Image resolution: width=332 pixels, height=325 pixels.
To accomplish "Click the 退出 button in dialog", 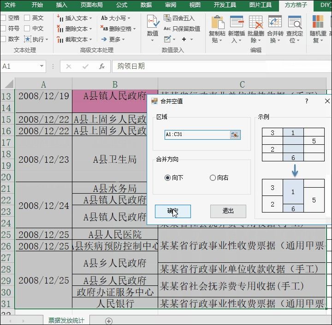I will tap(228, 211).
